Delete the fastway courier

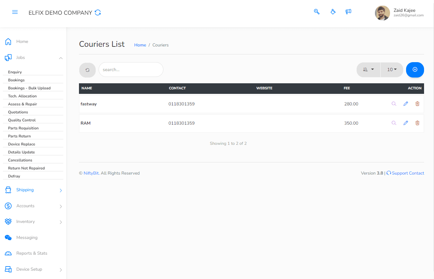417,104
